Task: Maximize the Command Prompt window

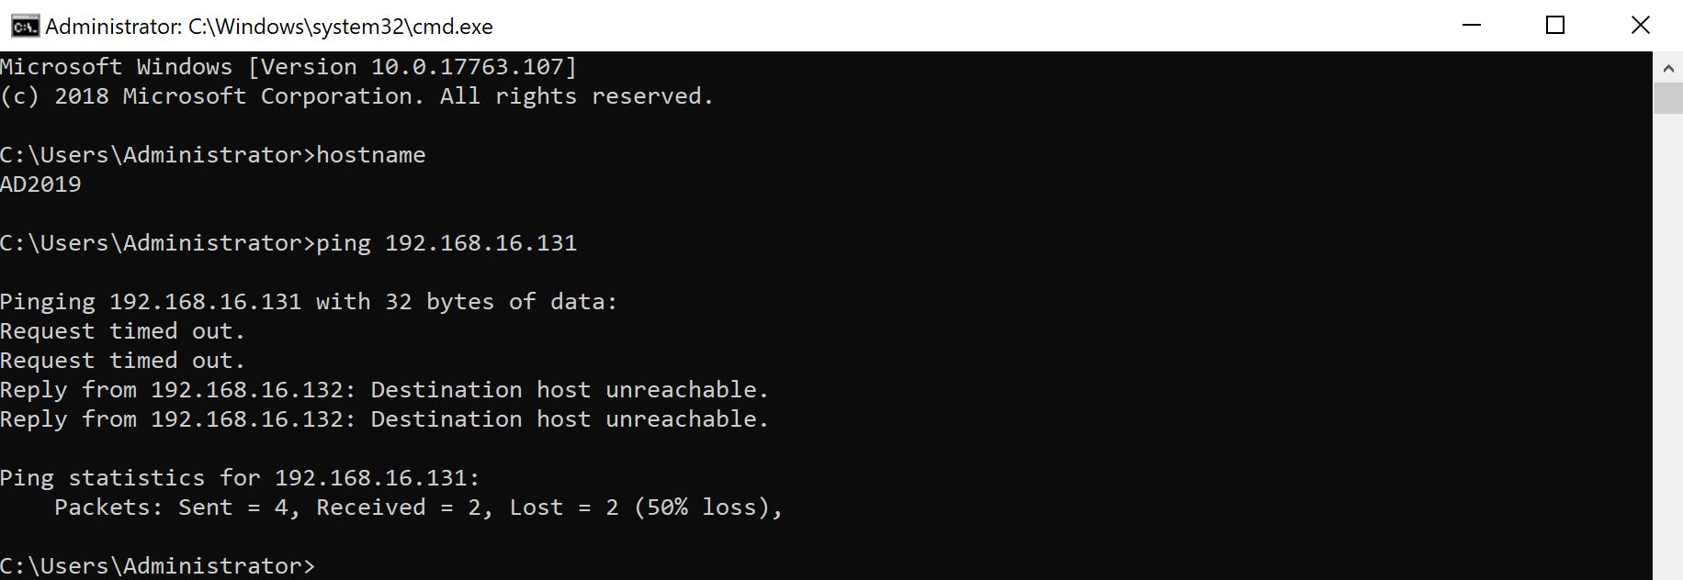Action: (1555, 26)
